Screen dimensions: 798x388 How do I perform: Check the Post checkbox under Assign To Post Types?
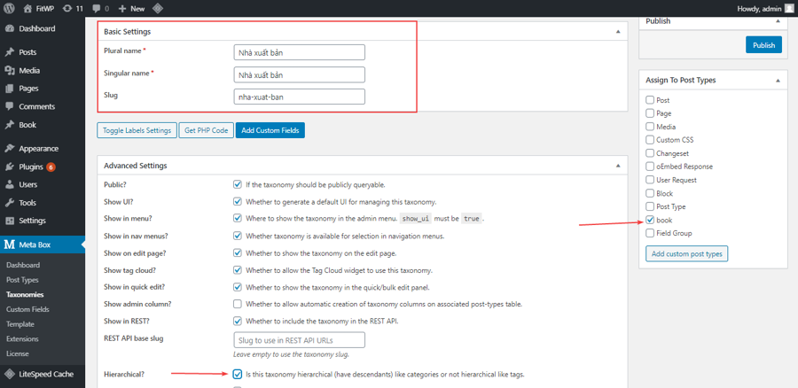pyautogui.click(x=650, y=100)
